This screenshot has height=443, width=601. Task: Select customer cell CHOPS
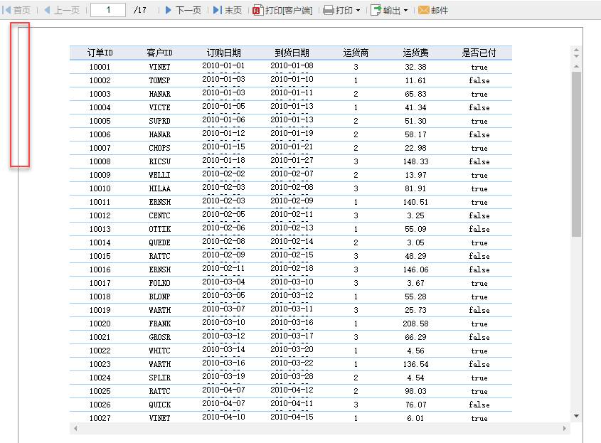(159, 148)
